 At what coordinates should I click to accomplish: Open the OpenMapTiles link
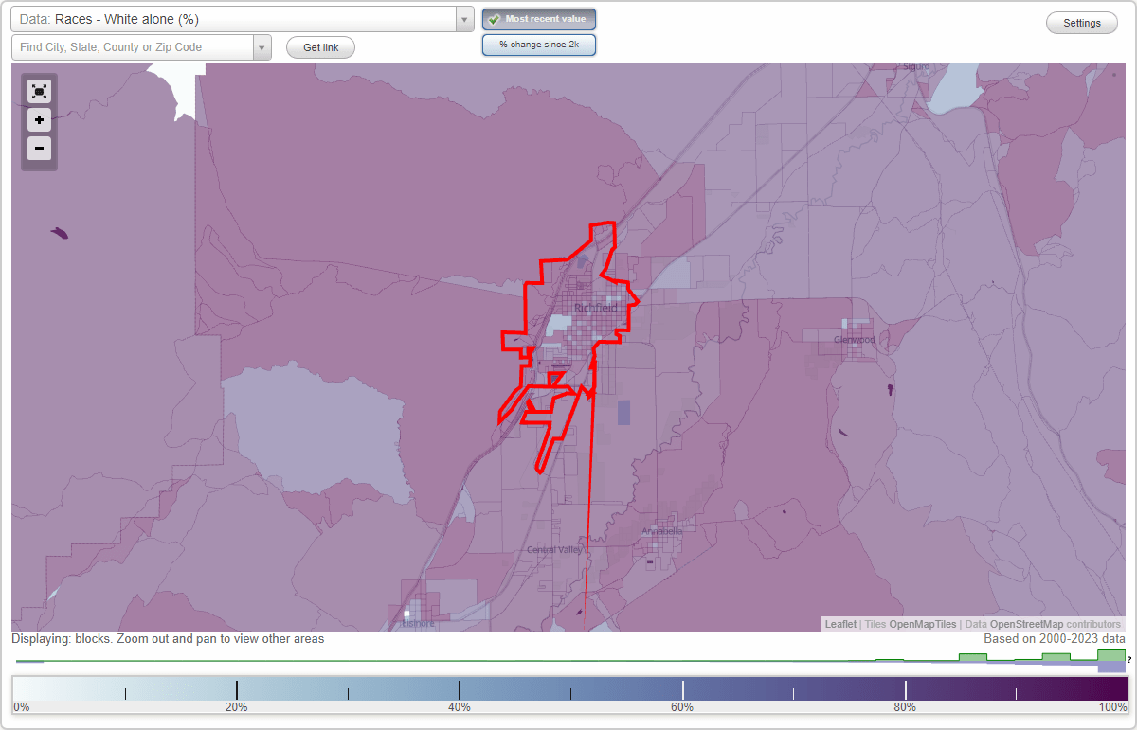[x=921, y=624]
